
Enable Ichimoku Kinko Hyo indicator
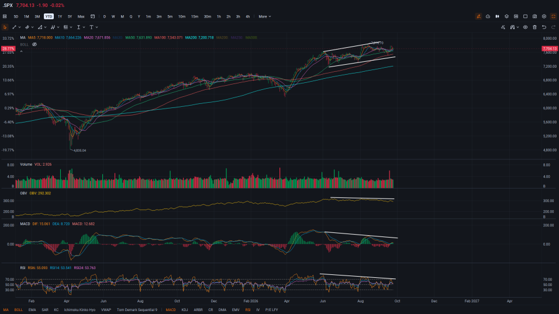click(x=80, y=310)
